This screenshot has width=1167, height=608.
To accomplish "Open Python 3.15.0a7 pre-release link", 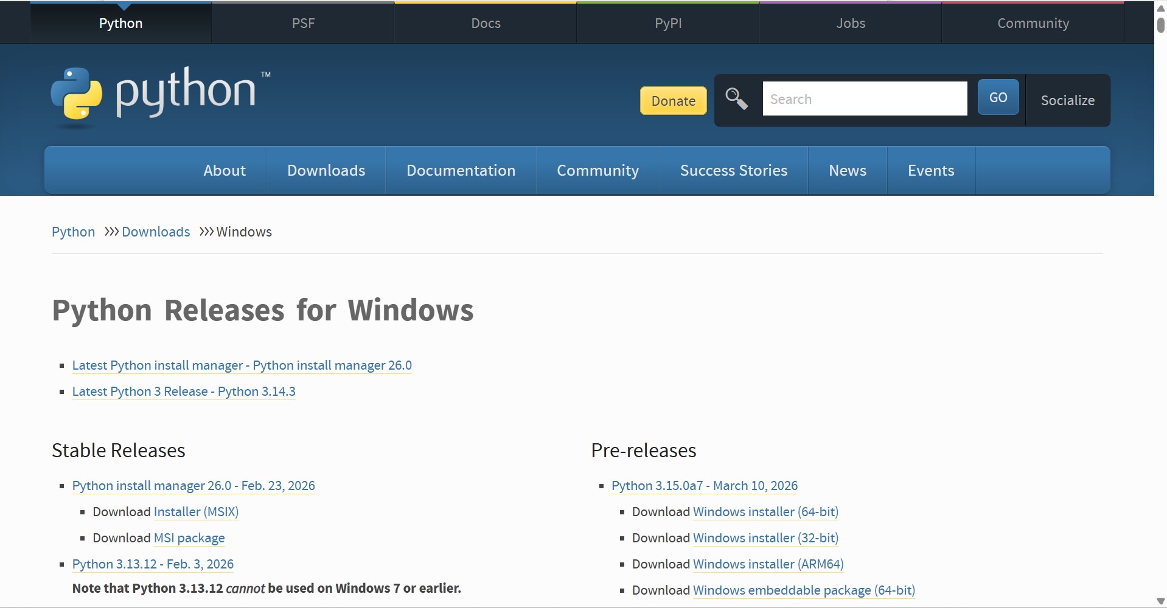I will point(704,486).
